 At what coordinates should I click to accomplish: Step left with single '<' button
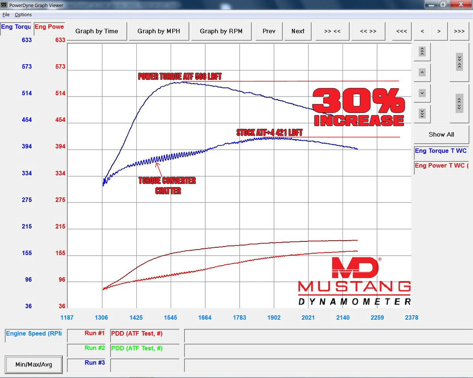422,31
